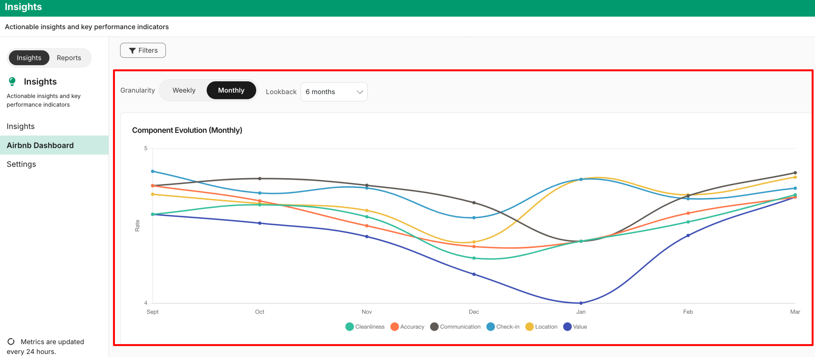The width and height of the screenshot is (815, 357).
Task: Click the green lightbulb Insights icon
Action: point(12,82)
